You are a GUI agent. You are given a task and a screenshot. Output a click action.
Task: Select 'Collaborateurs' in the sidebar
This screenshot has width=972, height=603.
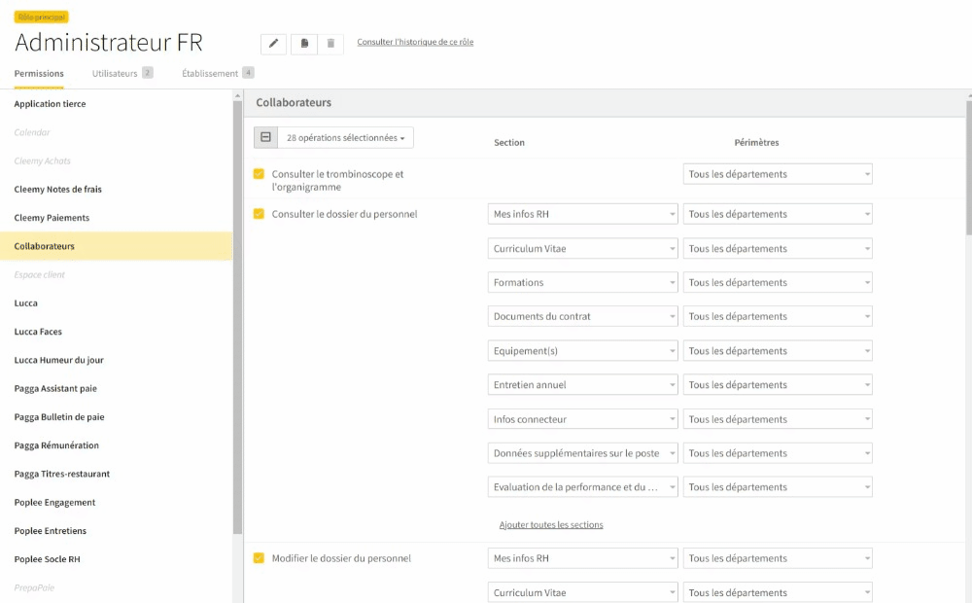(117, 246)
